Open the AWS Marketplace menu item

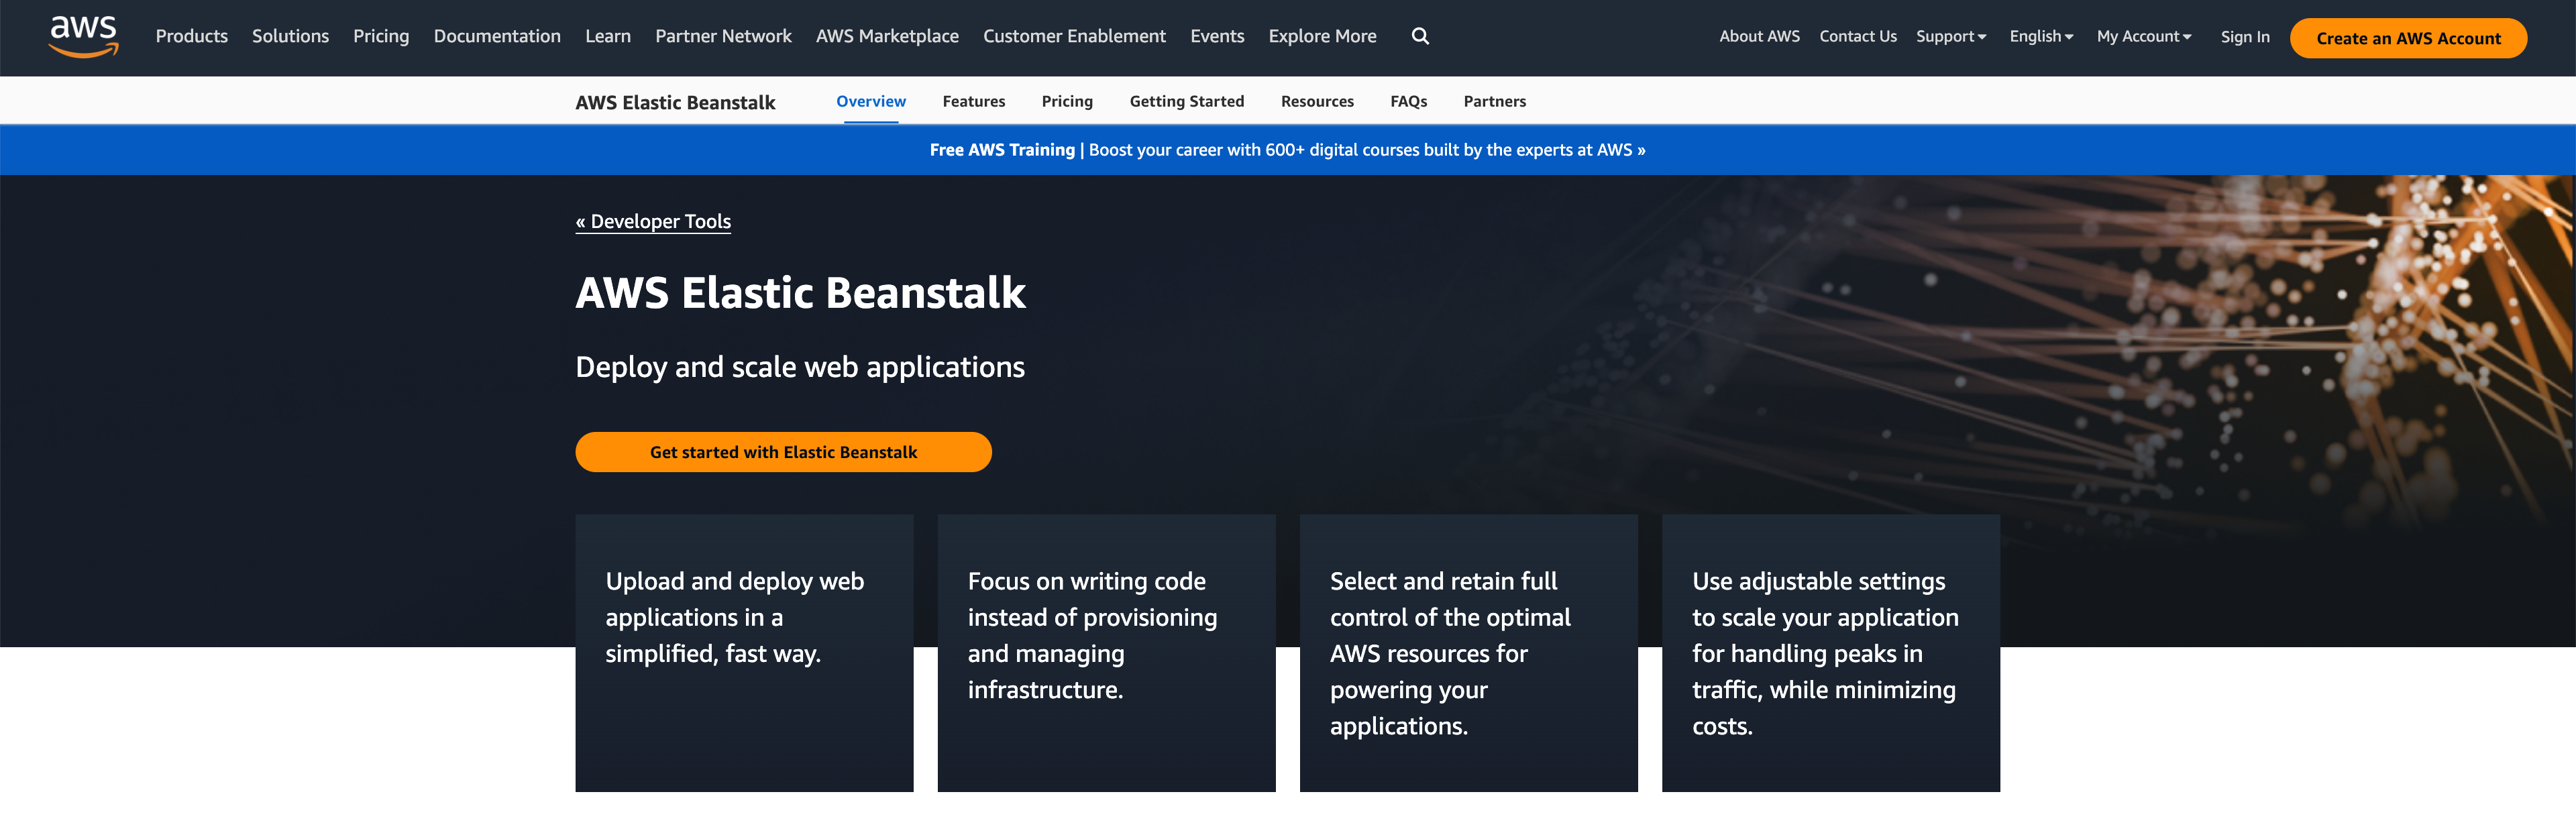887,36
